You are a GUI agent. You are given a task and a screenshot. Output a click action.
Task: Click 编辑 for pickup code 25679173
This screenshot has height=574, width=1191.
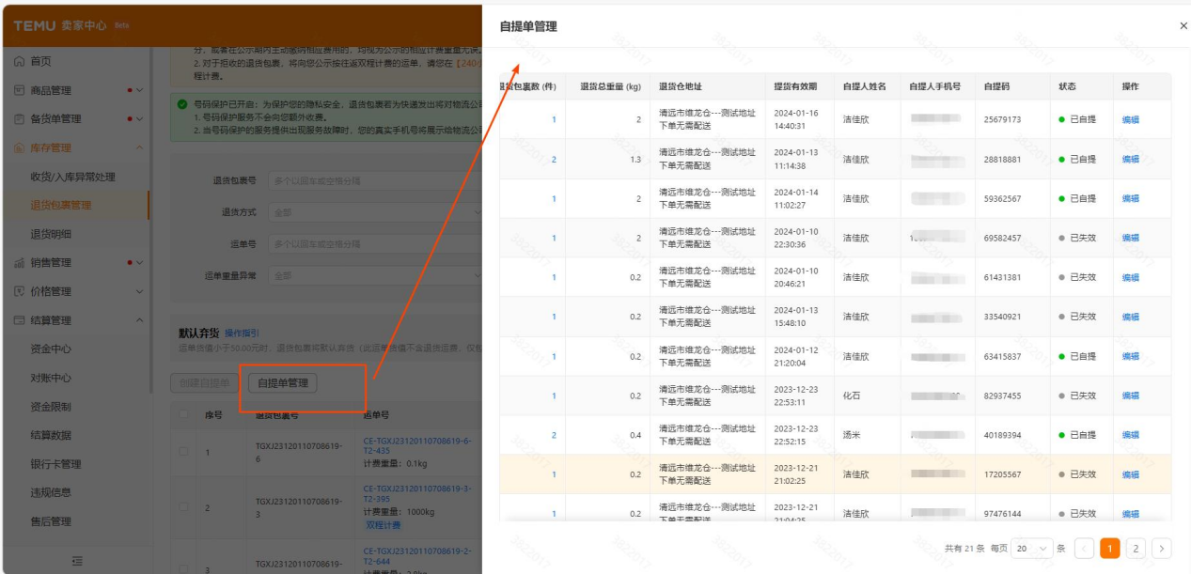[x=1130, y=120]
